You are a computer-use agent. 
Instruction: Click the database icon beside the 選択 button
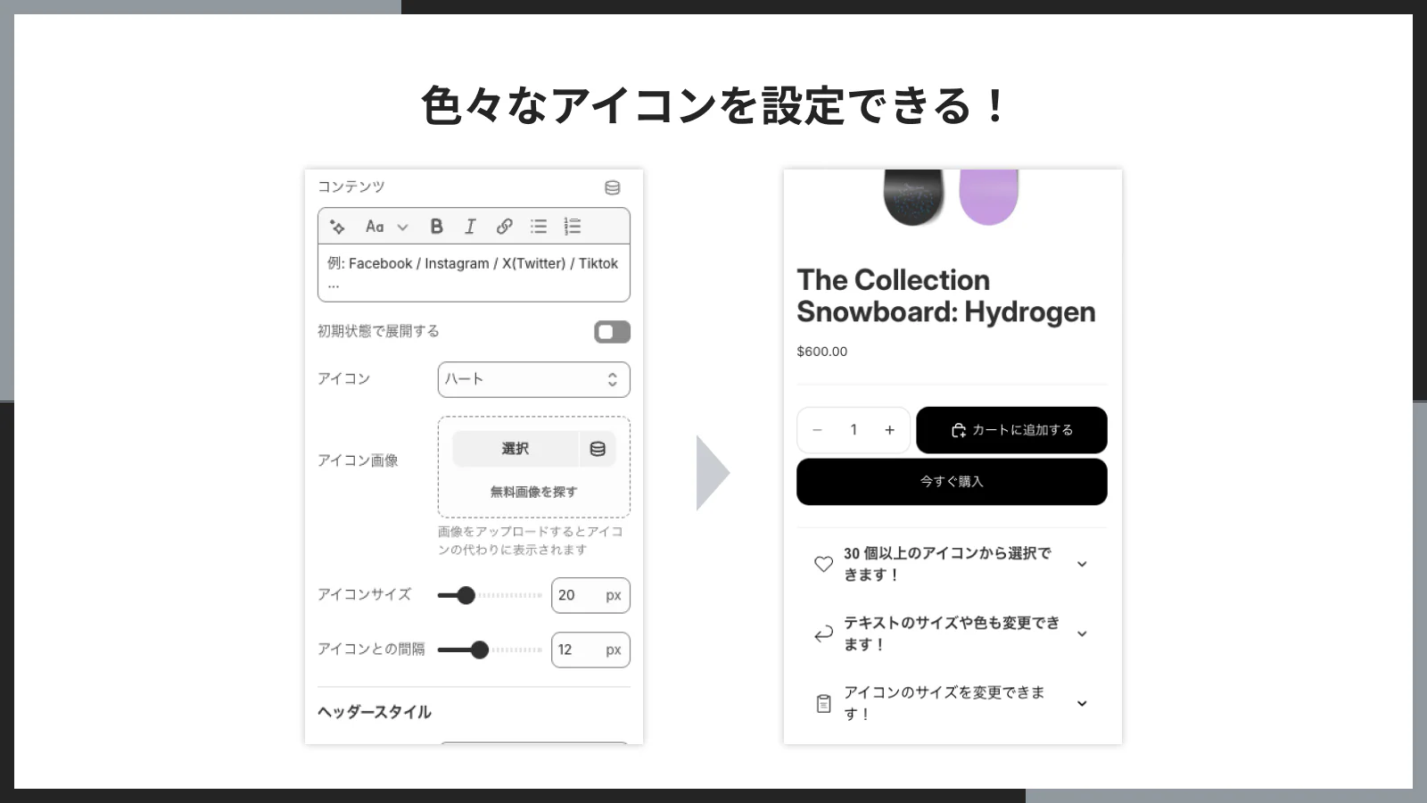[598, 448]
